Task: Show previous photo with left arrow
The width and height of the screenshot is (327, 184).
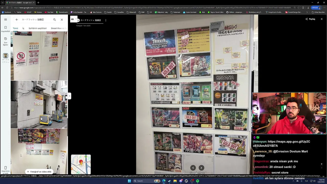Action: pyautogui.click(x=193, y=168)
